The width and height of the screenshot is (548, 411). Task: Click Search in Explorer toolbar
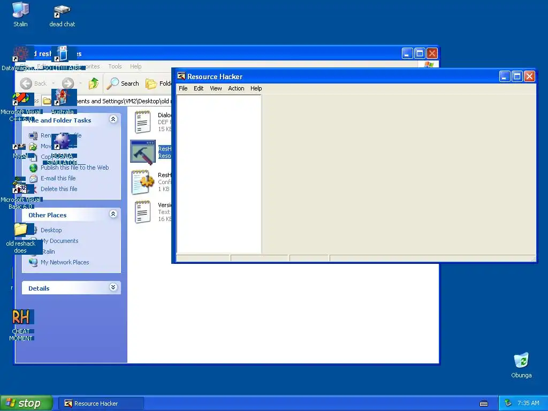click(123, 83)
